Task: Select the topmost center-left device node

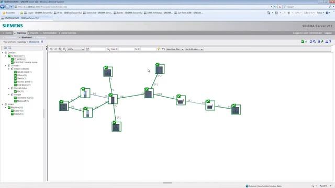Action: coord(108,72)
